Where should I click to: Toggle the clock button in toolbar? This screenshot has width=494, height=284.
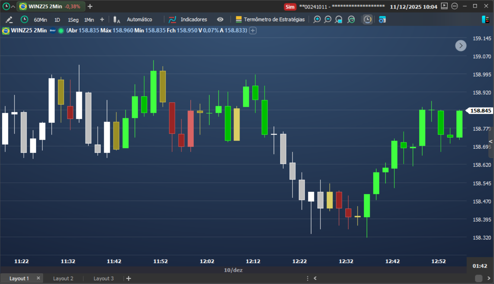368,20
